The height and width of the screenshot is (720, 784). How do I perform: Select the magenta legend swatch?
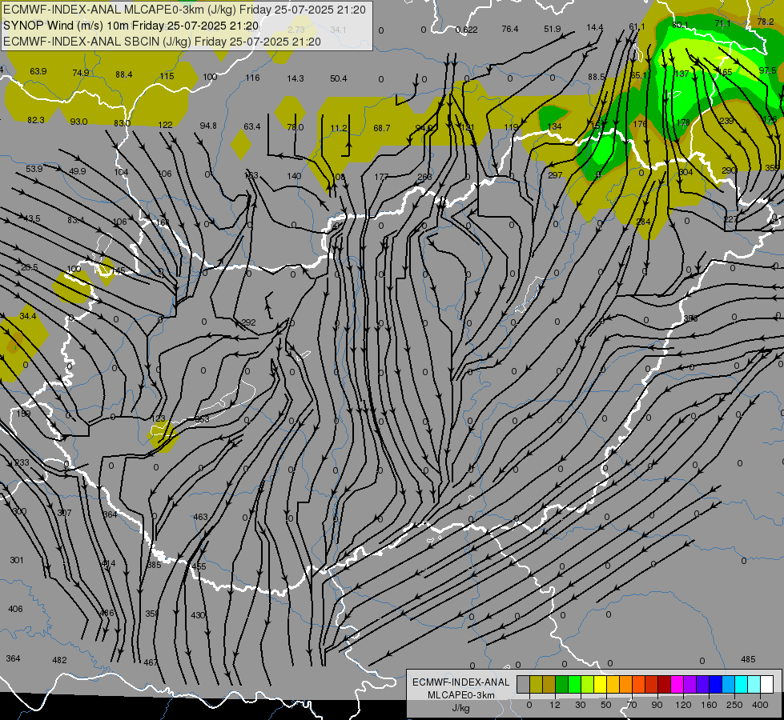(x=677, y=684)
